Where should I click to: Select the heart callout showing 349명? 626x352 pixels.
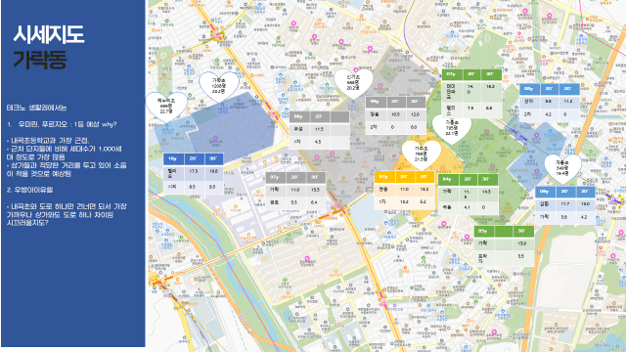[562, 168]
